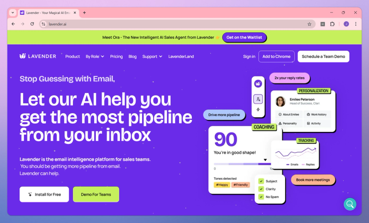Click the Lavender logo in the navbar

38,56
